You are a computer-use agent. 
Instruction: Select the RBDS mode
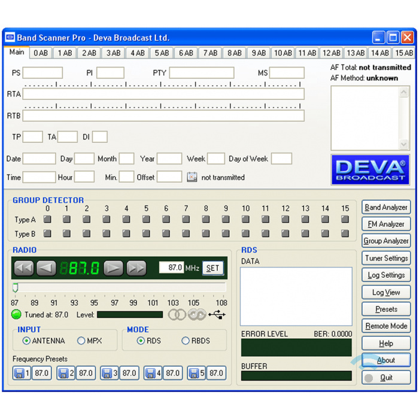pyautogui.click(x=186, y=341)
